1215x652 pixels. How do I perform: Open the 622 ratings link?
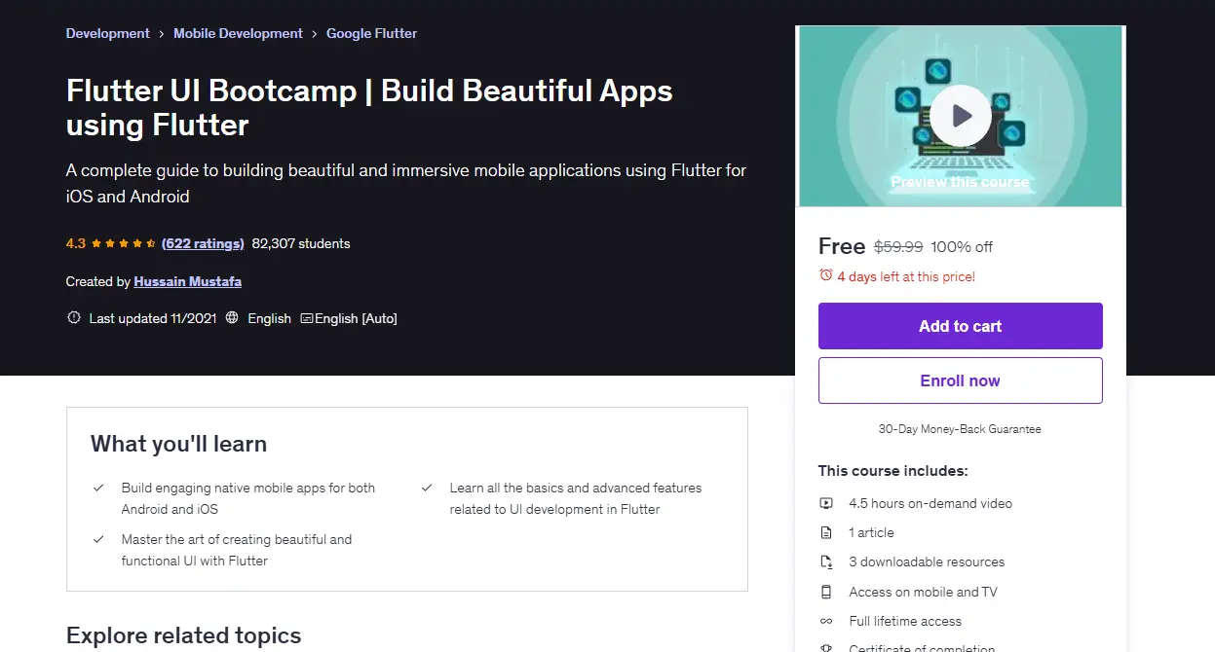tap(202, 243)
